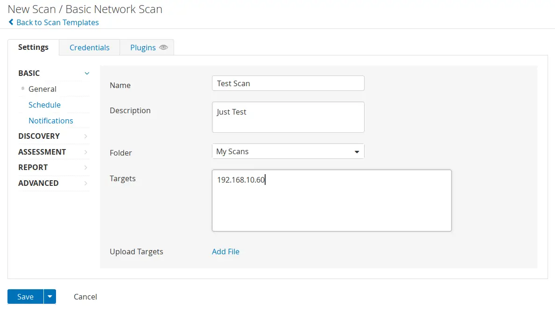Click the back arrow beside Back to Scan Templates
Viewport: 555px width, 313px height.
pos(12,22)
